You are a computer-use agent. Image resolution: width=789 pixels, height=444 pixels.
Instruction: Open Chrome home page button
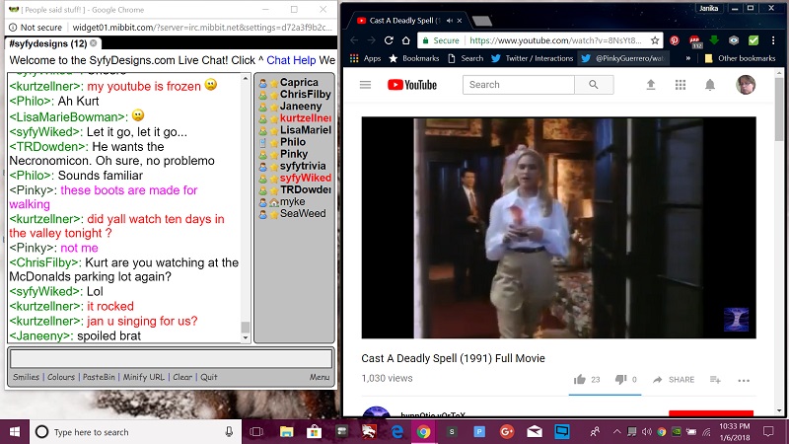pos(405,40)
